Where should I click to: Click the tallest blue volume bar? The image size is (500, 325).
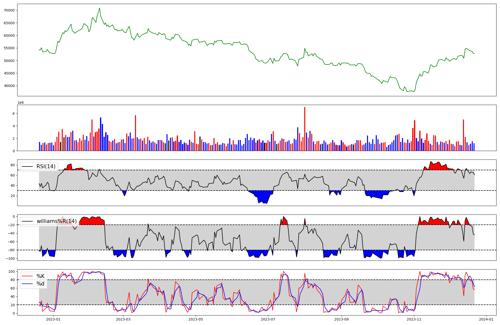pos(101,134)
